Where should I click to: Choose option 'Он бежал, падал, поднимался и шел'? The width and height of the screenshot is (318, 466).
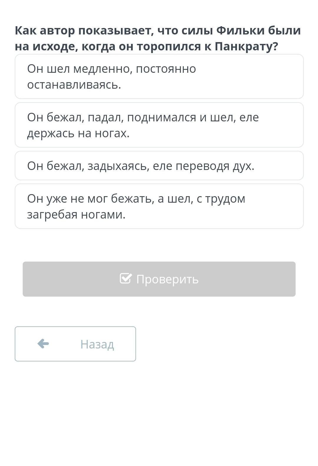coord(159,125)
